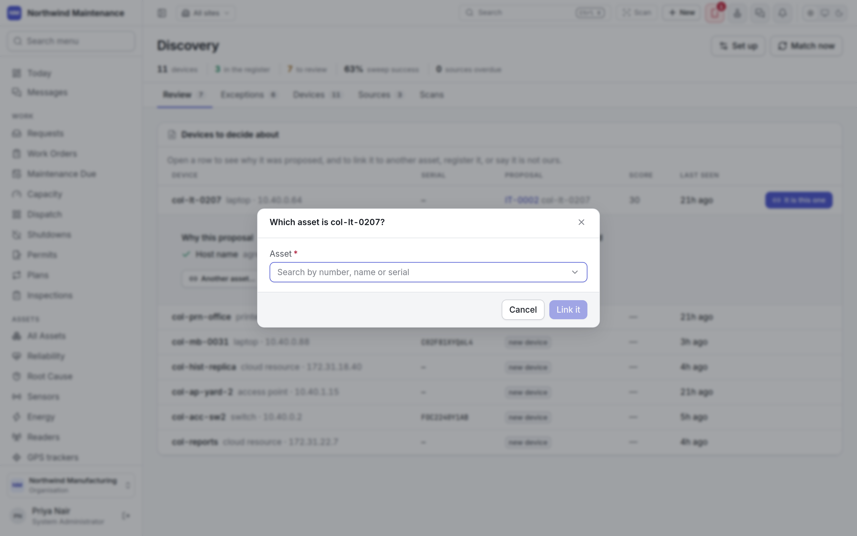Open the Asset search dropdown chevron
The image size is (857, 536).
[575, 272]
